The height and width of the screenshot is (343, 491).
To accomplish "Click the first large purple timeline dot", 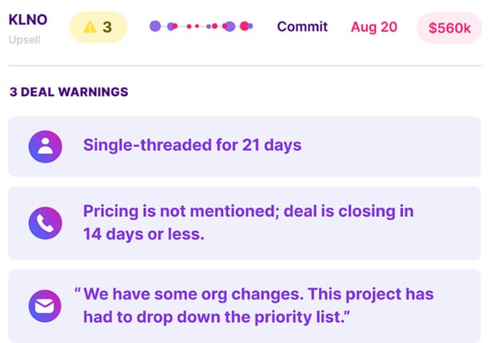I will click(x=155, y=26).
